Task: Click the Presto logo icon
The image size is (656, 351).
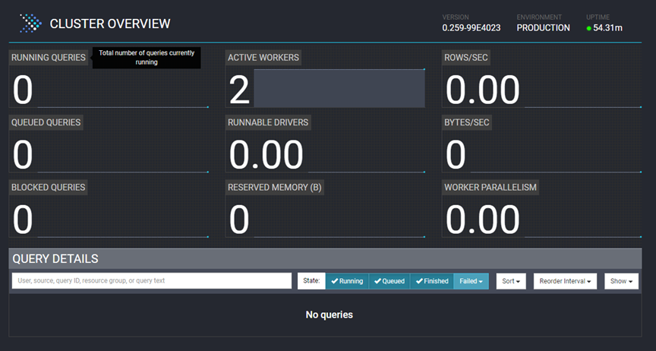Action: [x=30, y=23]
